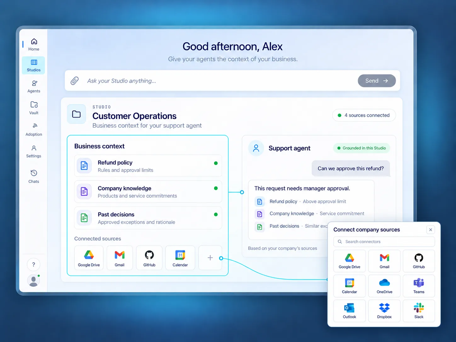Screen dimensions: 456x342
Task: Open the Studios section in sidebar
Action: pyautogui.click(x=34, y=66)
